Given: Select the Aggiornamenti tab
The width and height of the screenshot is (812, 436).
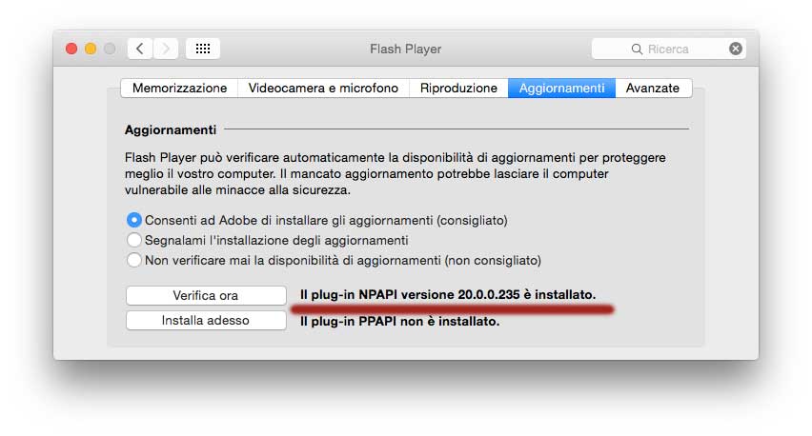Looking at the screenshot, I should (x=561, y=89).
